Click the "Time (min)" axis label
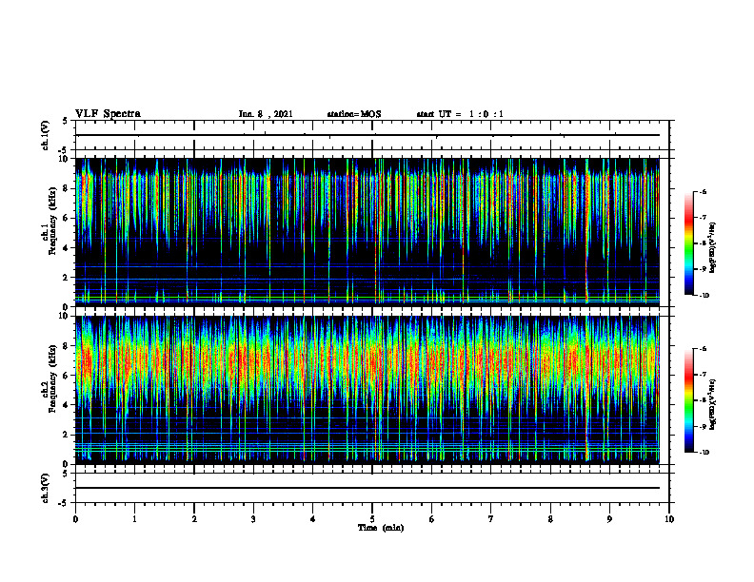Viewport: 754px width, 582px height. click(x=381, y=528)
